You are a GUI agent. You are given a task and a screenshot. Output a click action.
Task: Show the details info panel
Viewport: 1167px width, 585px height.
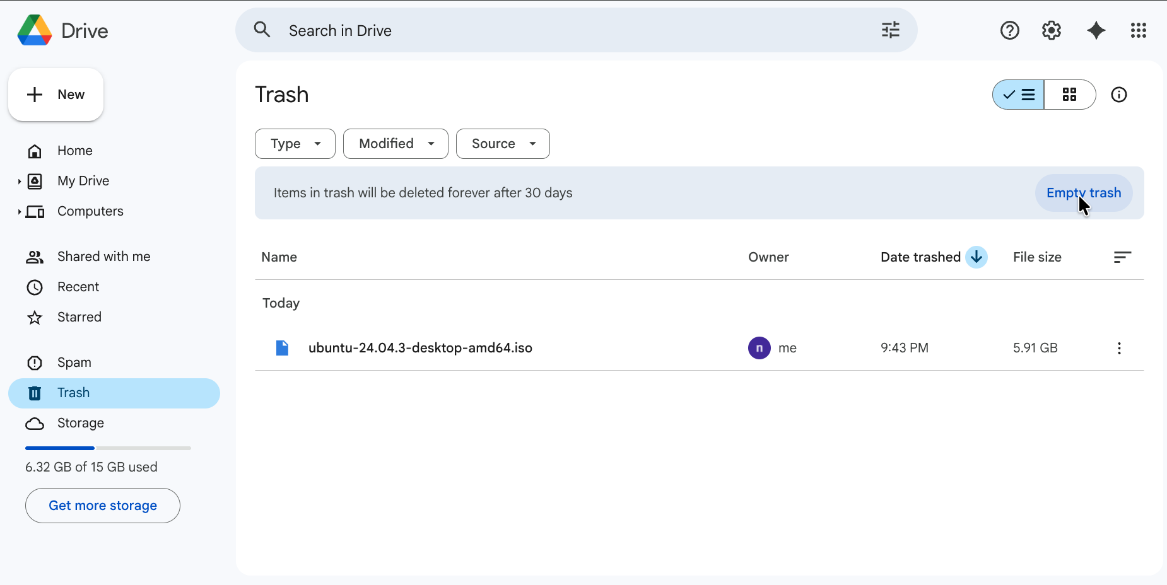point(1118,95)
